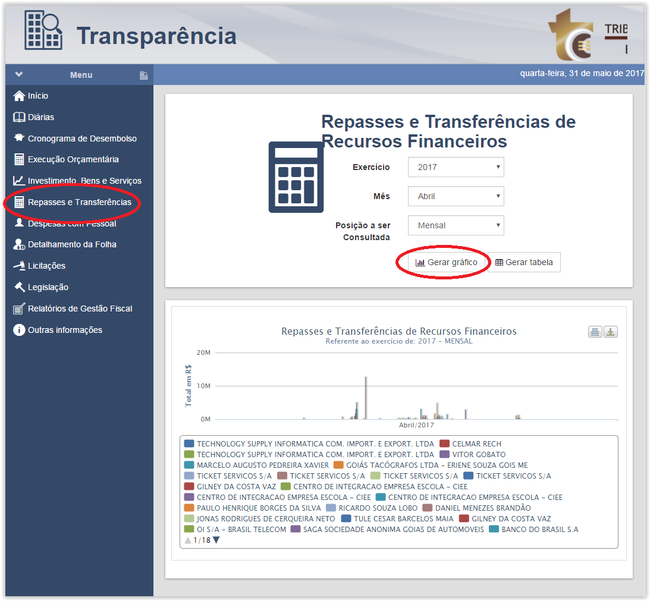Click the home icon beside Início
This screenshot has height=601, width=650.
(19, 96)
